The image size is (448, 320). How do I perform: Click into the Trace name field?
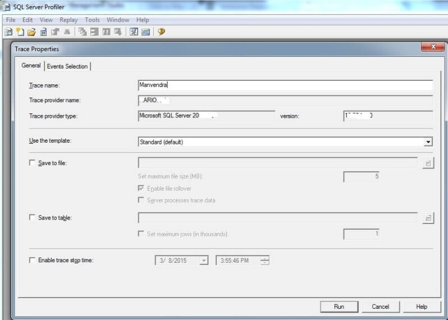click(285, 85)
